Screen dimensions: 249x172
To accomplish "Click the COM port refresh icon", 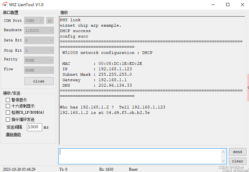I will [50, 21].
